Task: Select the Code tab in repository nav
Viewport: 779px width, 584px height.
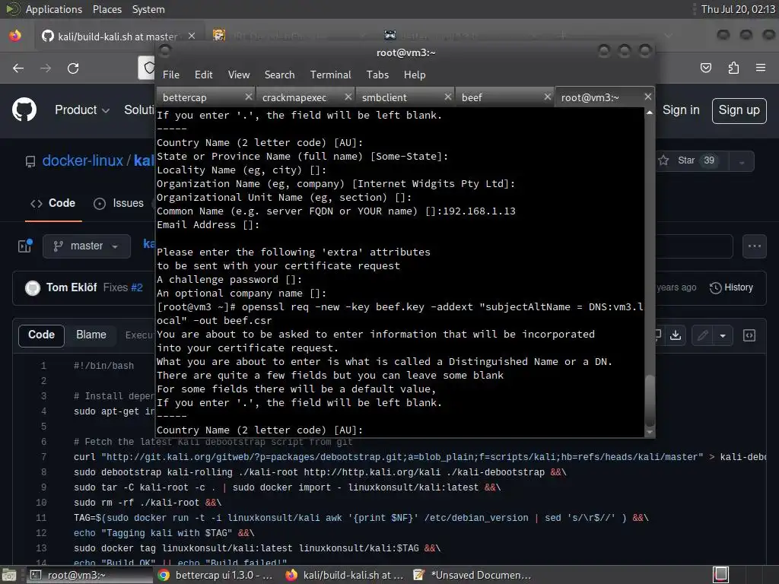Action: click(53, 203)
